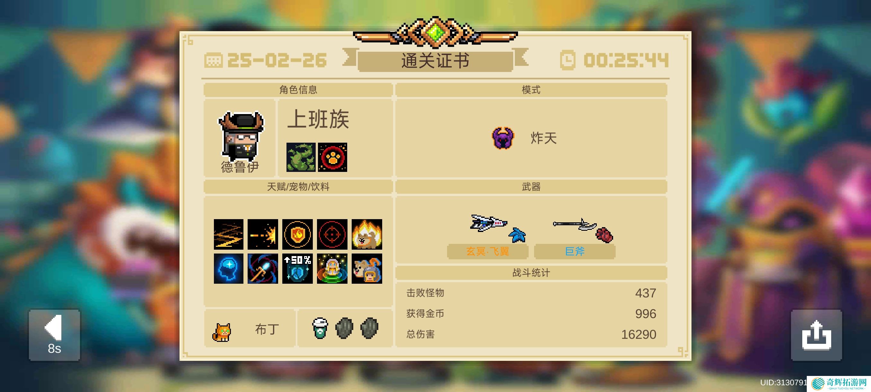Tap the orange cat pet 布丁
Viewport: 871px width, 392px height.
coord(222,332)
